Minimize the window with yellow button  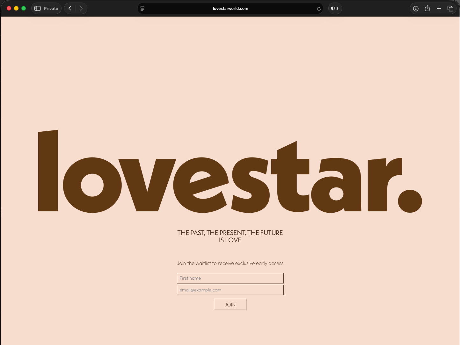pos(16,8)
